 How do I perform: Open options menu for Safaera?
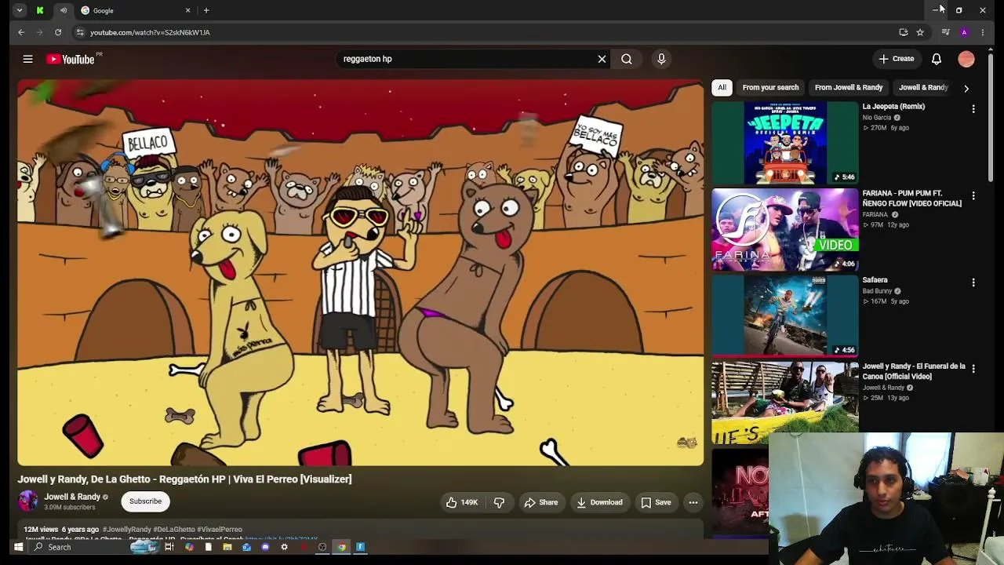pos(973,282)
